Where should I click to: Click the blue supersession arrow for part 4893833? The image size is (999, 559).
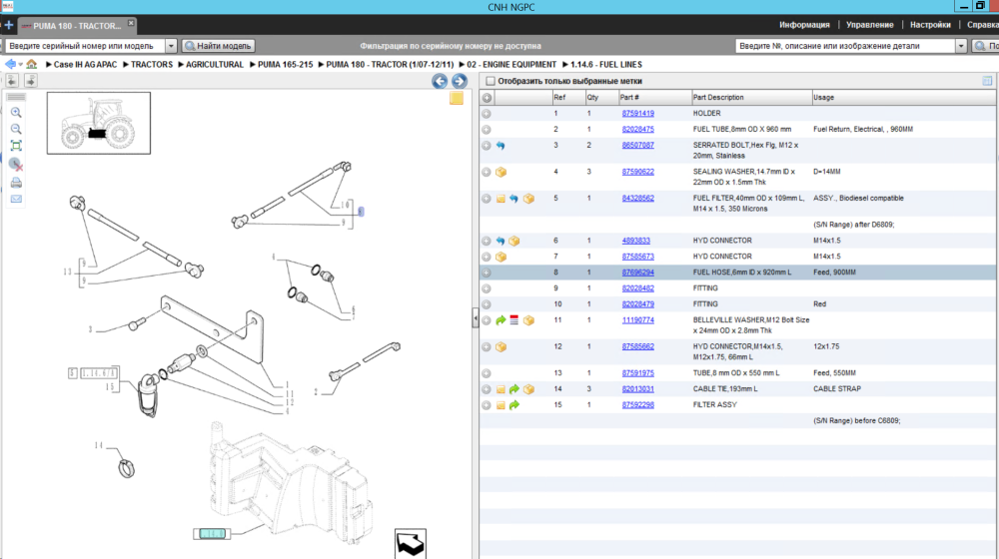click(500, 241)
